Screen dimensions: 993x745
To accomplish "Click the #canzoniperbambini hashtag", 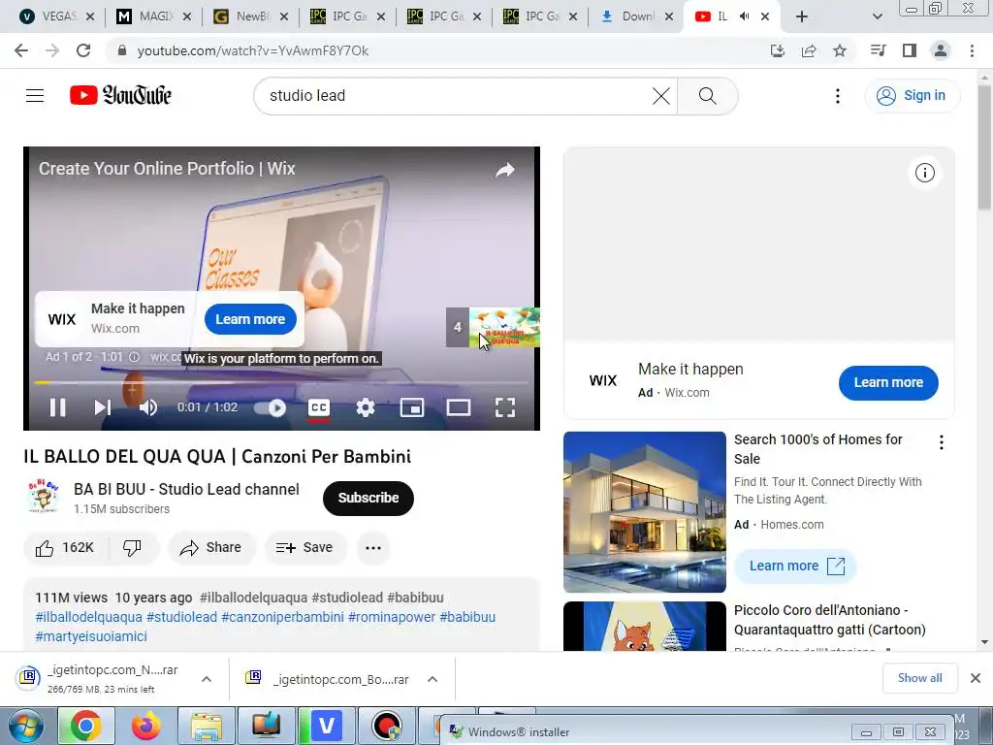I will point(282,617).
